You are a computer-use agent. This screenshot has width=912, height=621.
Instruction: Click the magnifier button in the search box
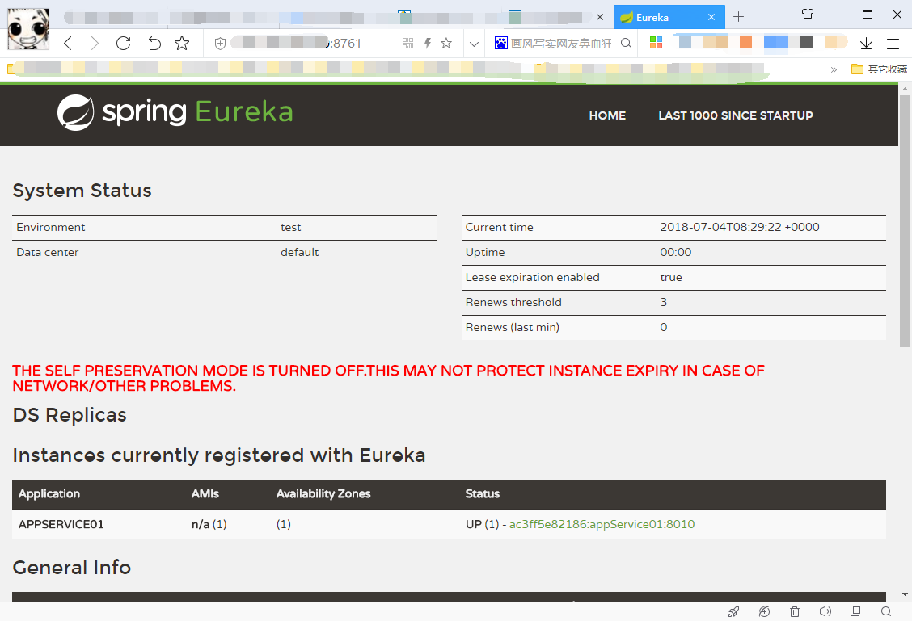coord(626,43)
